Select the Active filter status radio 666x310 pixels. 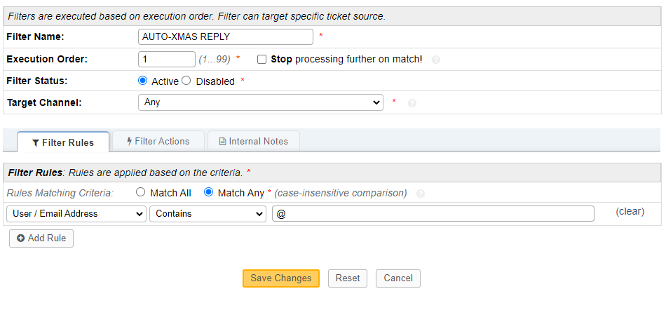(143, 81)
